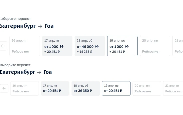
Task: Click 16 апр 'Рейсов нет' card in lower carousel
Action: tap(25, 88)
